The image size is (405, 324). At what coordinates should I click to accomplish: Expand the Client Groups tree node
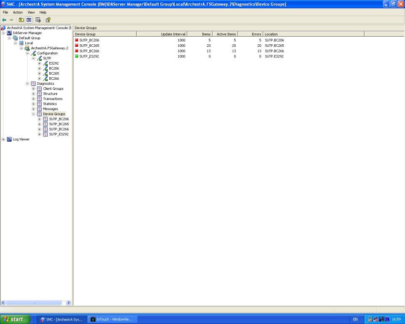(34, 89)
